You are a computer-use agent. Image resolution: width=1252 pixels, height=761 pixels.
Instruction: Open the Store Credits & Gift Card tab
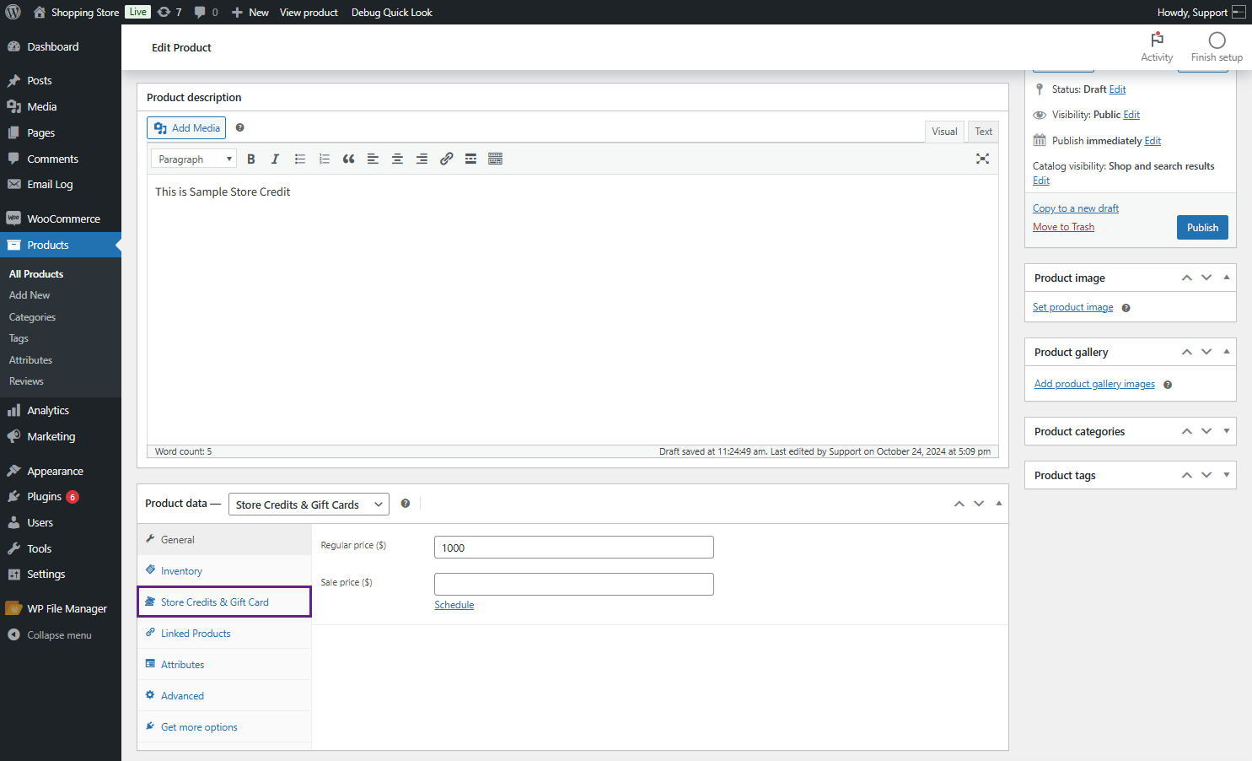click(x=224, y=602)
